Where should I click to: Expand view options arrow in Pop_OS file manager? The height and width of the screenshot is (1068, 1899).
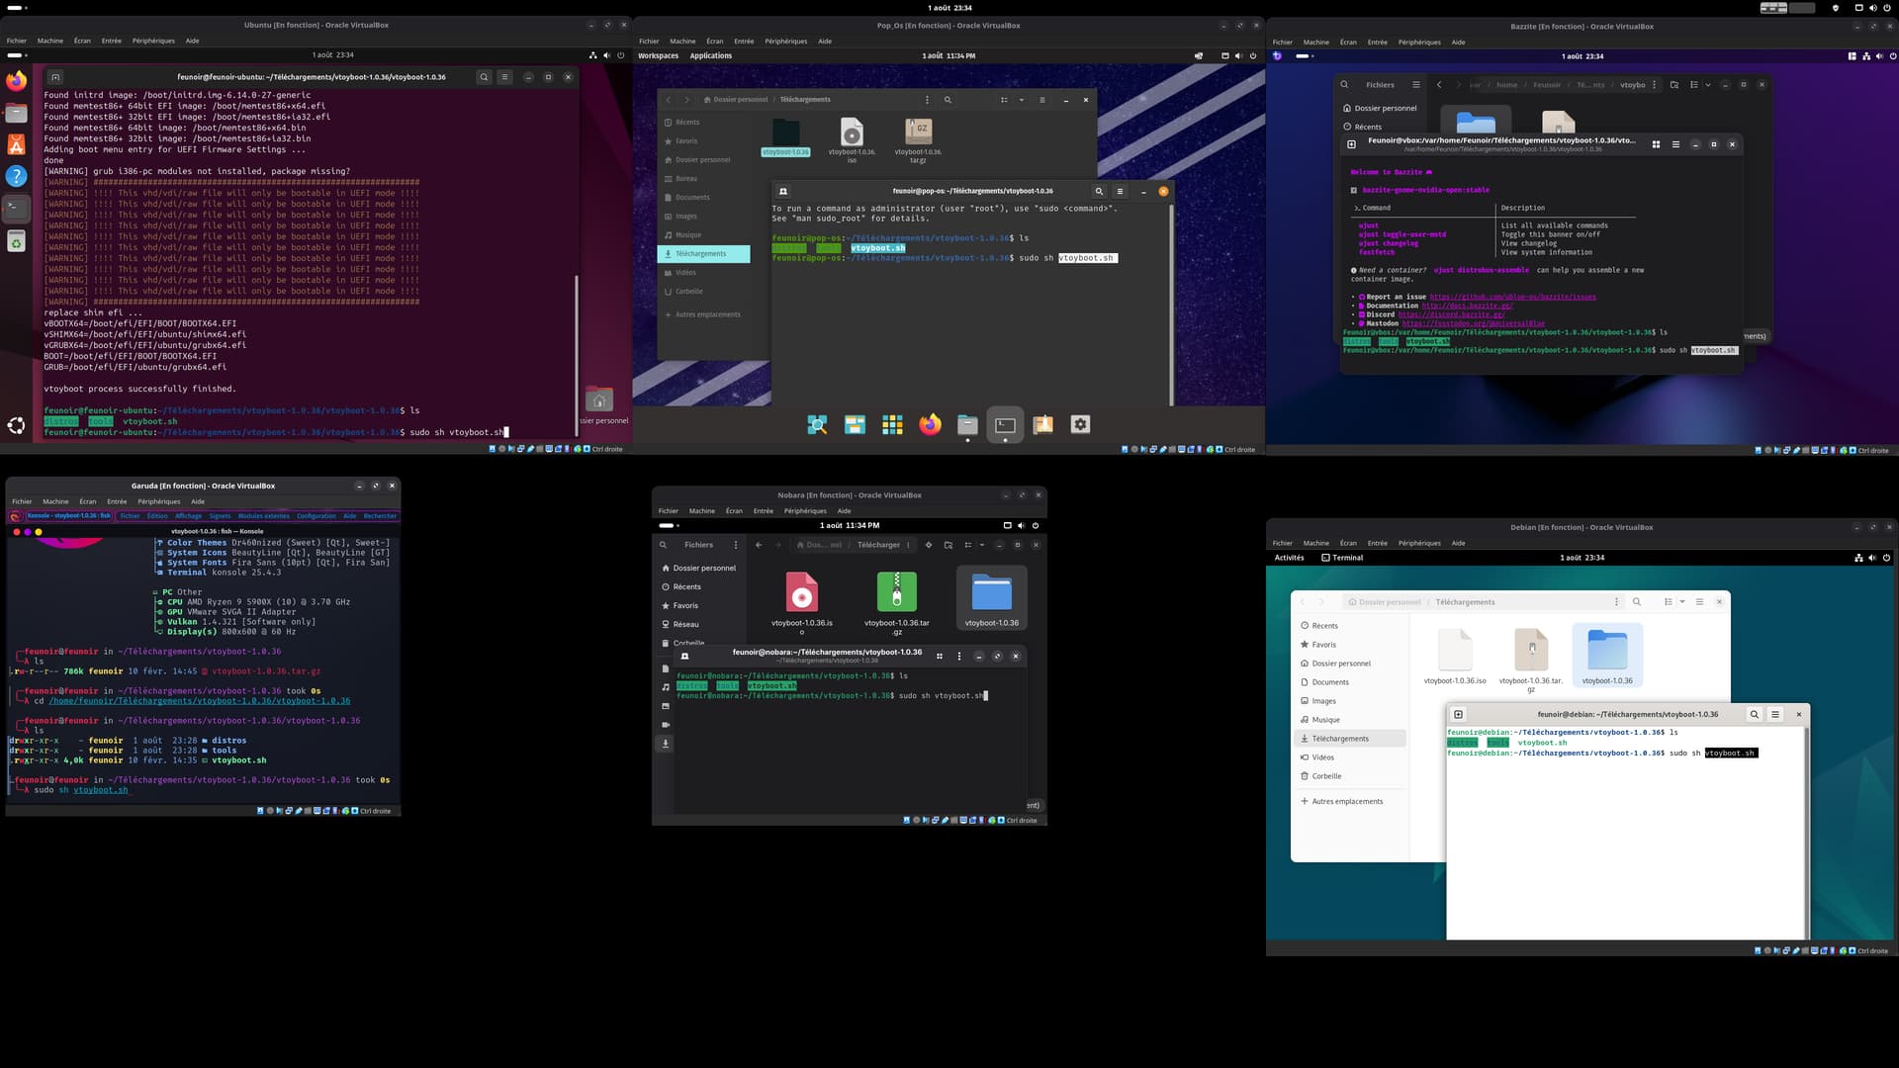tap(1022, 100)
